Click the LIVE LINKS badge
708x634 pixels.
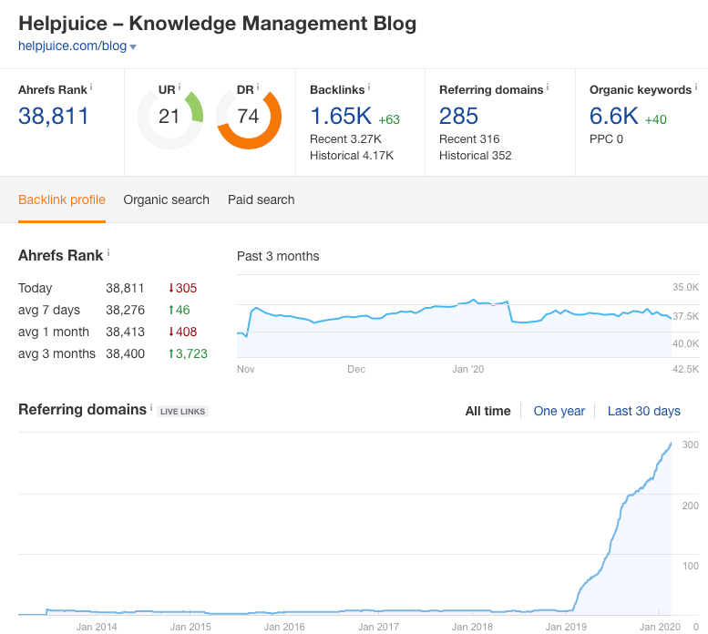(x=182, y=412)
